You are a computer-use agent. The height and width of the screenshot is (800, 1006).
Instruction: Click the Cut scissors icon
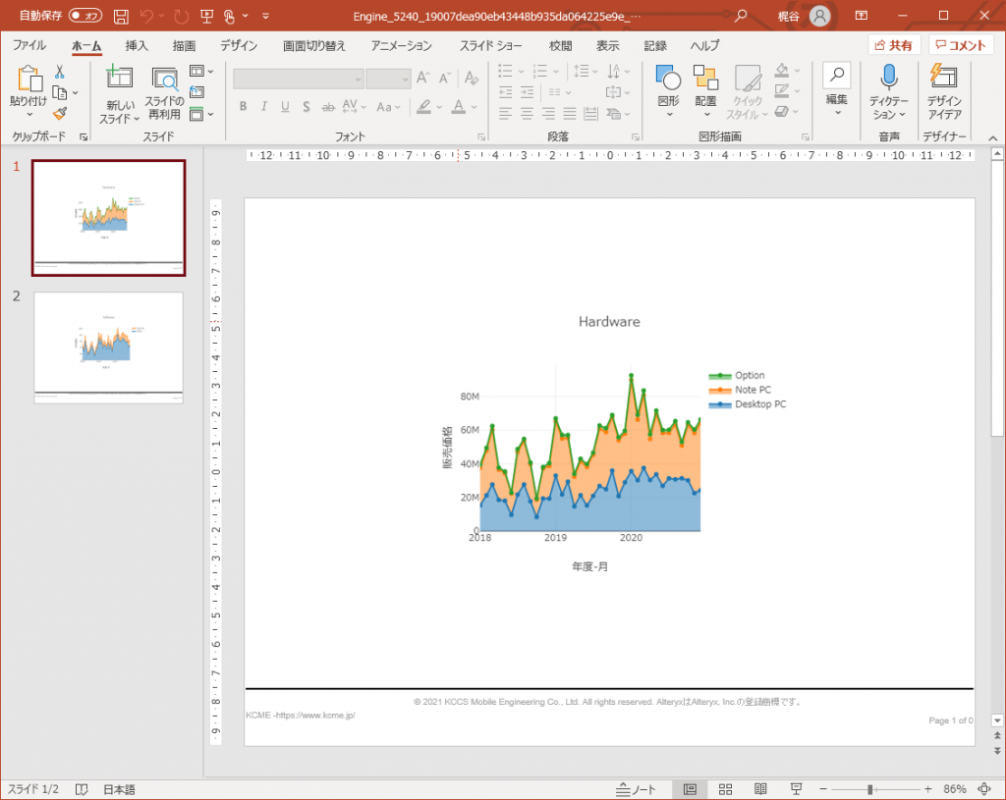point(60,72)
